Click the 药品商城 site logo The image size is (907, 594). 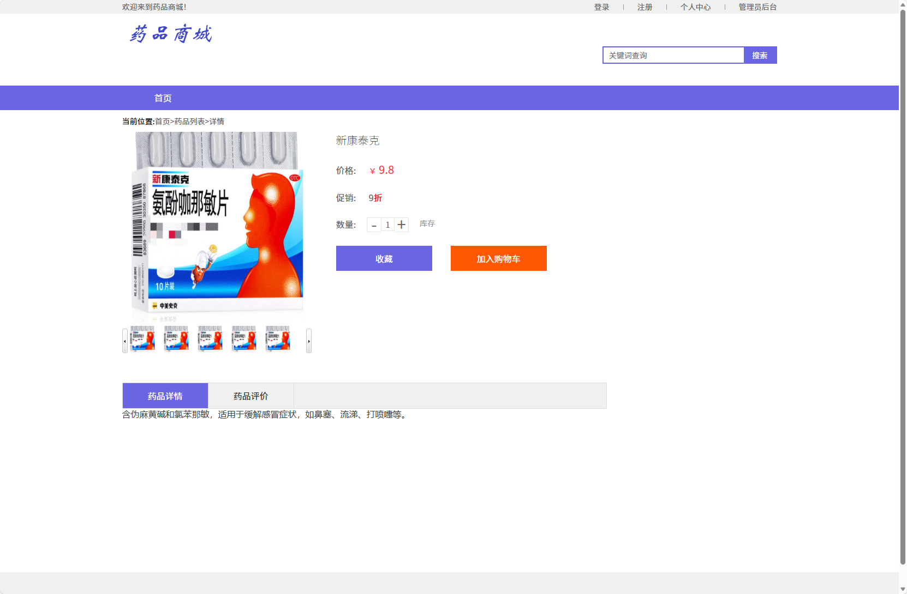170,34
